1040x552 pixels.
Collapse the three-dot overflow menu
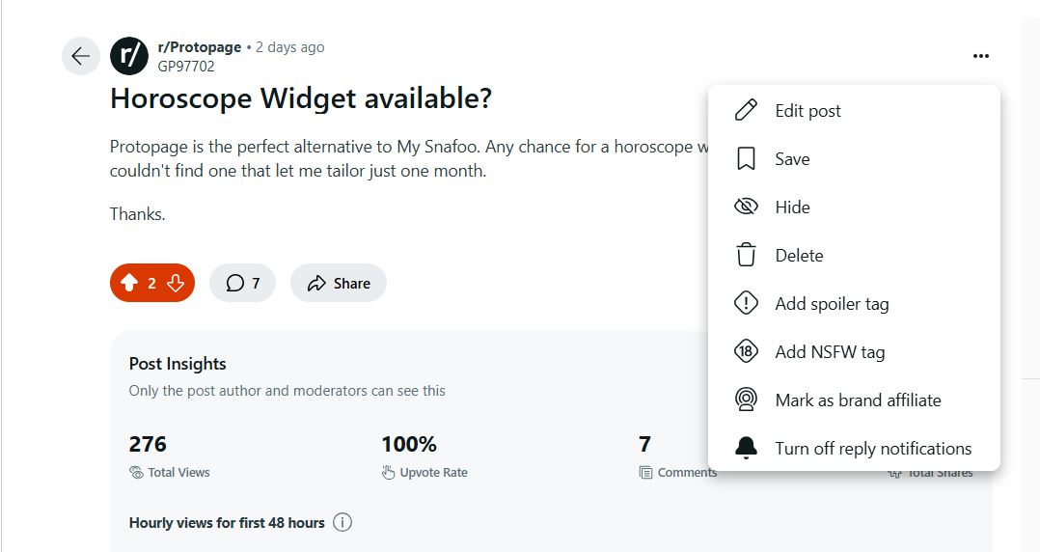(981, 56)
